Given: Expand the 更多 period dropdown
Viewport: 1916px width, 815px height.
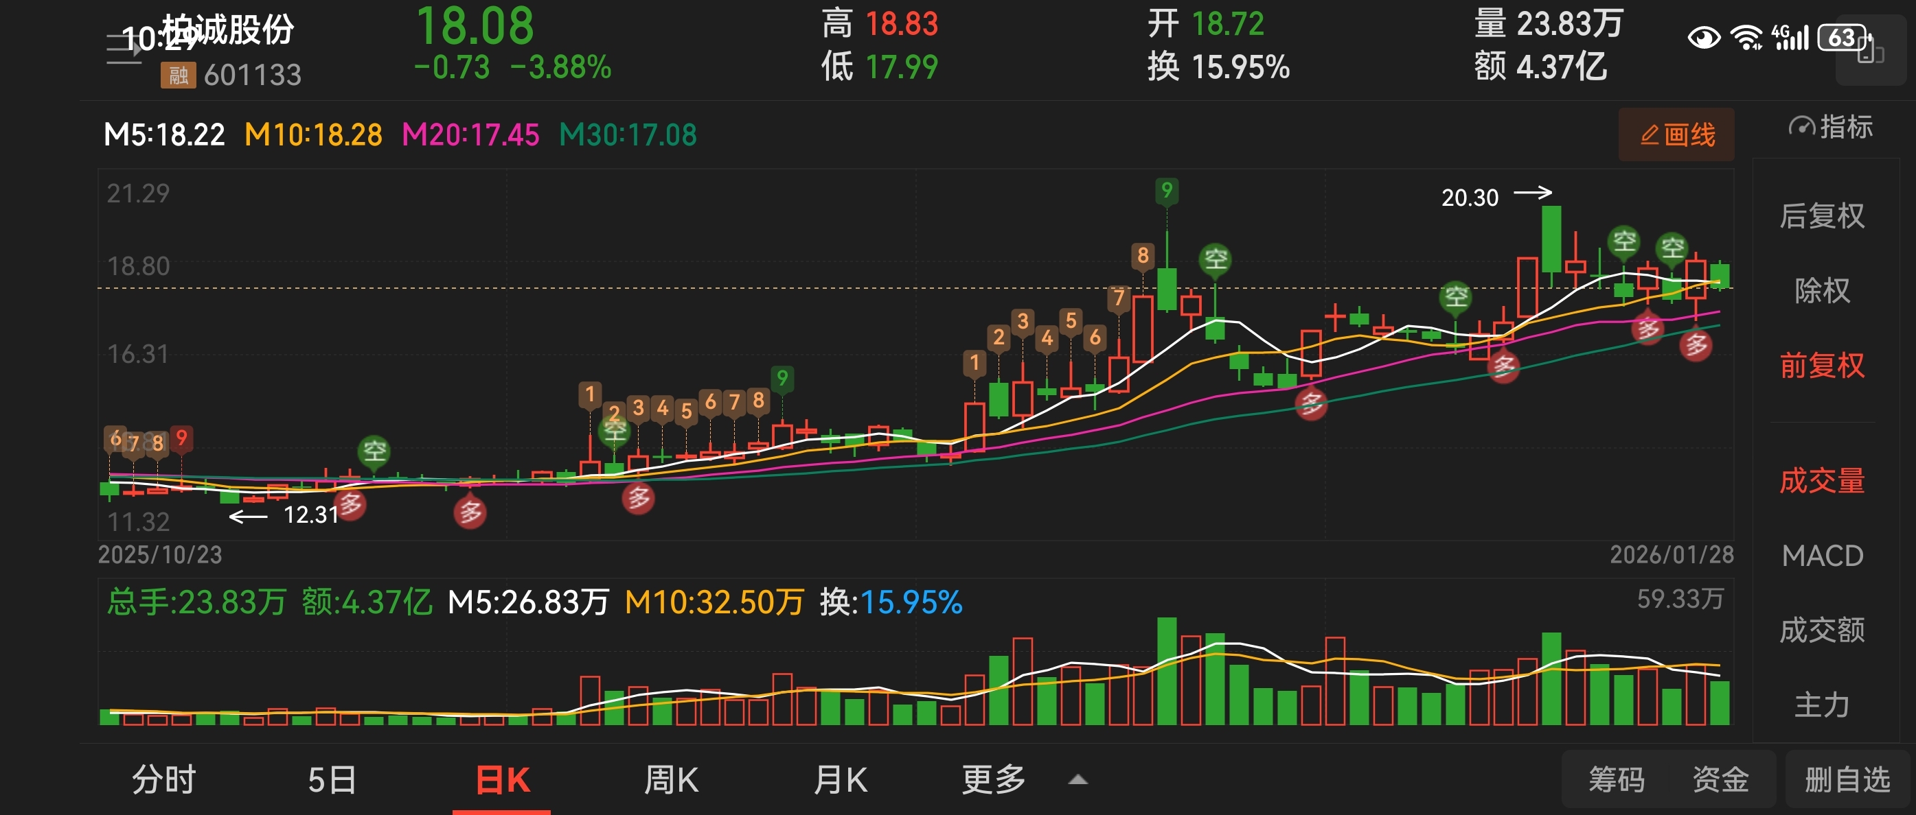Looking at the screenshot, I should tap(993, 779).
